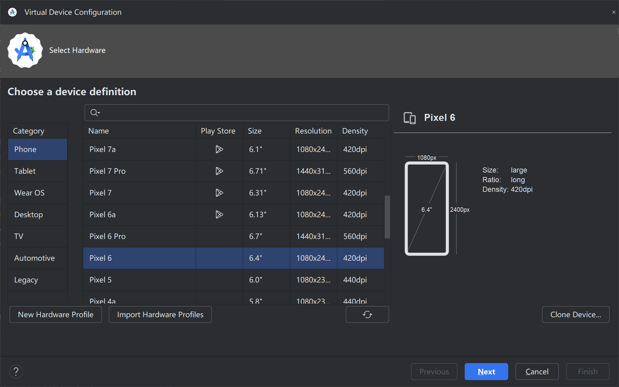Image resolution: width=619 pixels, height=387 pixels.
Task: Focus the device search input field
Action: 242,113
